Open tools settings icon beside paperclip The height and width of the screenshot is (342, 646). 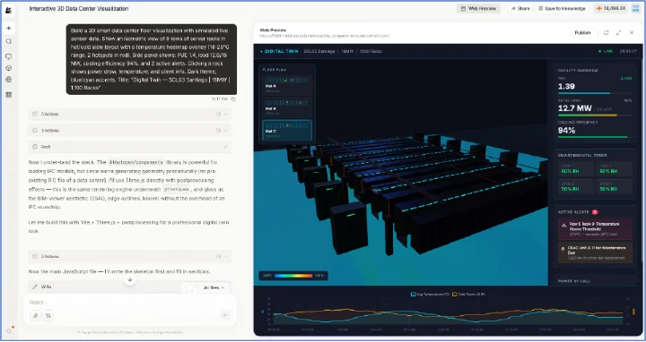click(x=48, y=315)
